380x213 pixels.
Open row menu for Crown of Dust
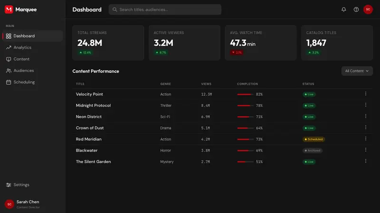365,127
